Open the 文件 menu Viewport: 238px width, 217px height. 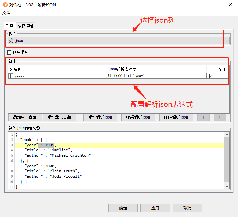click(6, 13)
